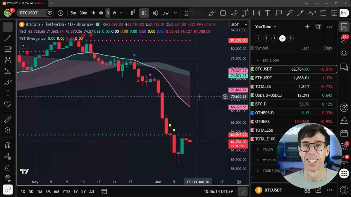Select the W weekly timeframe
This screenshot has width=351, height=197.
click(x=114, y=13)
